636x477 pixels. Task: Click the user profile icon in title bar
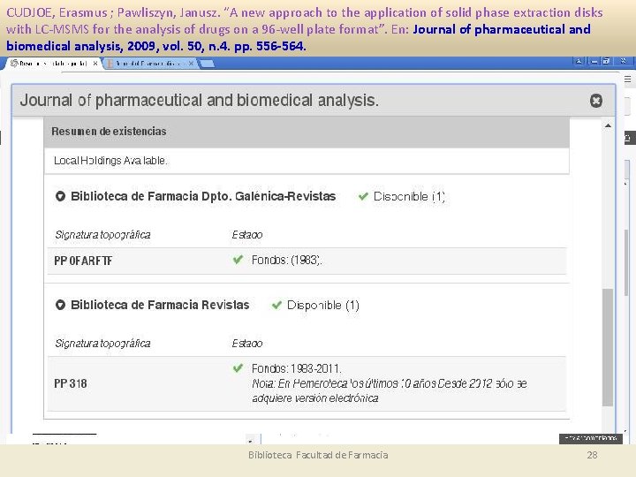(x=579, y=61)
